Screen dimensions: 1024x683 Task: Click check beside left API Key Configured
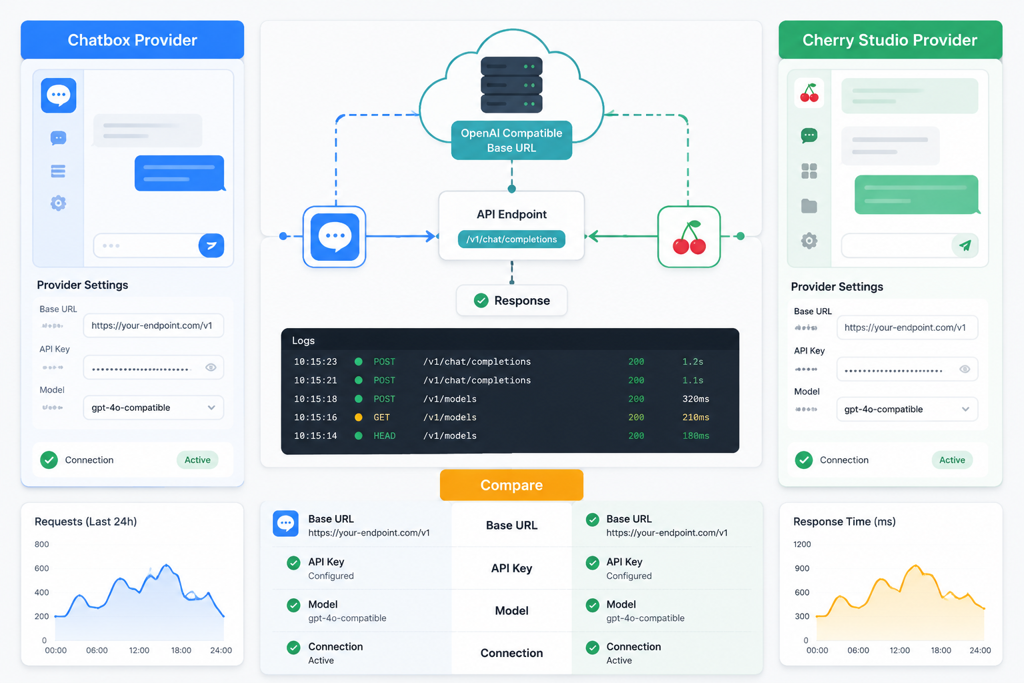[293, 563]
